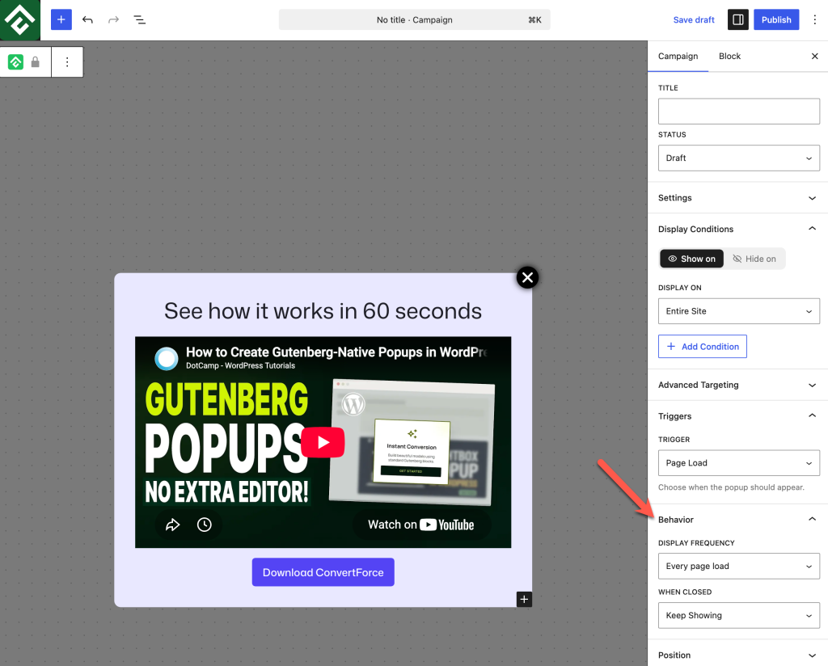Viewport: 828px width, 666px height.
Task: Click the redo arrow
Action: click(113, 20)
